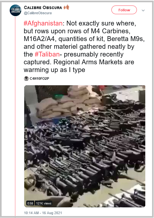
Task: Click the Calibre Obscura display name
Action: pos(43,7)
